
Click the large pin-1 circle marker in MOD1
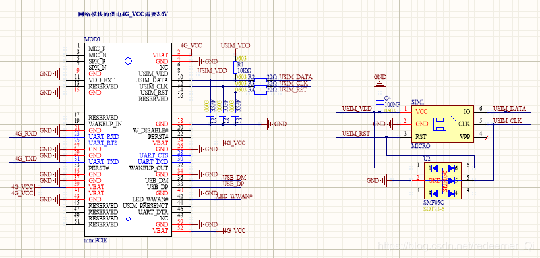128,61
